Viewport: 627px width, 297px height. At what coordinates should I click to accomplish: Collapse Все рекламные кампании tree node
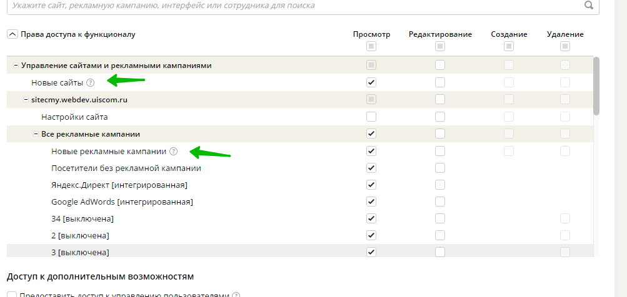[x=35, y=134]
